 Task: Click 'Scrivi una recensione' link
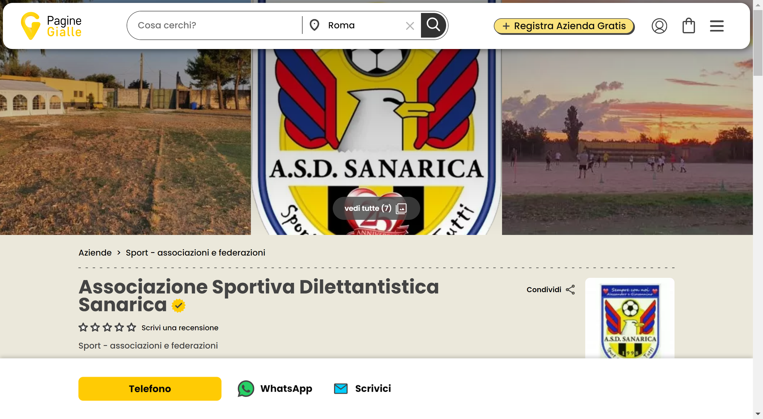(x=180, y=328)
